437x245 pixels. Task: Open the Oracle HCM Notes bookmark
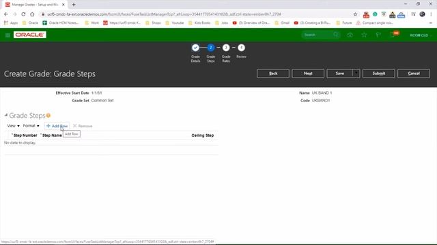pyautogui.click(x=61, y=22)
